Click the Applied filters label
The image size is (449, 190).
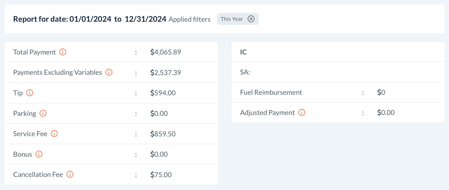pyautogui.click(x=189, y=19)
